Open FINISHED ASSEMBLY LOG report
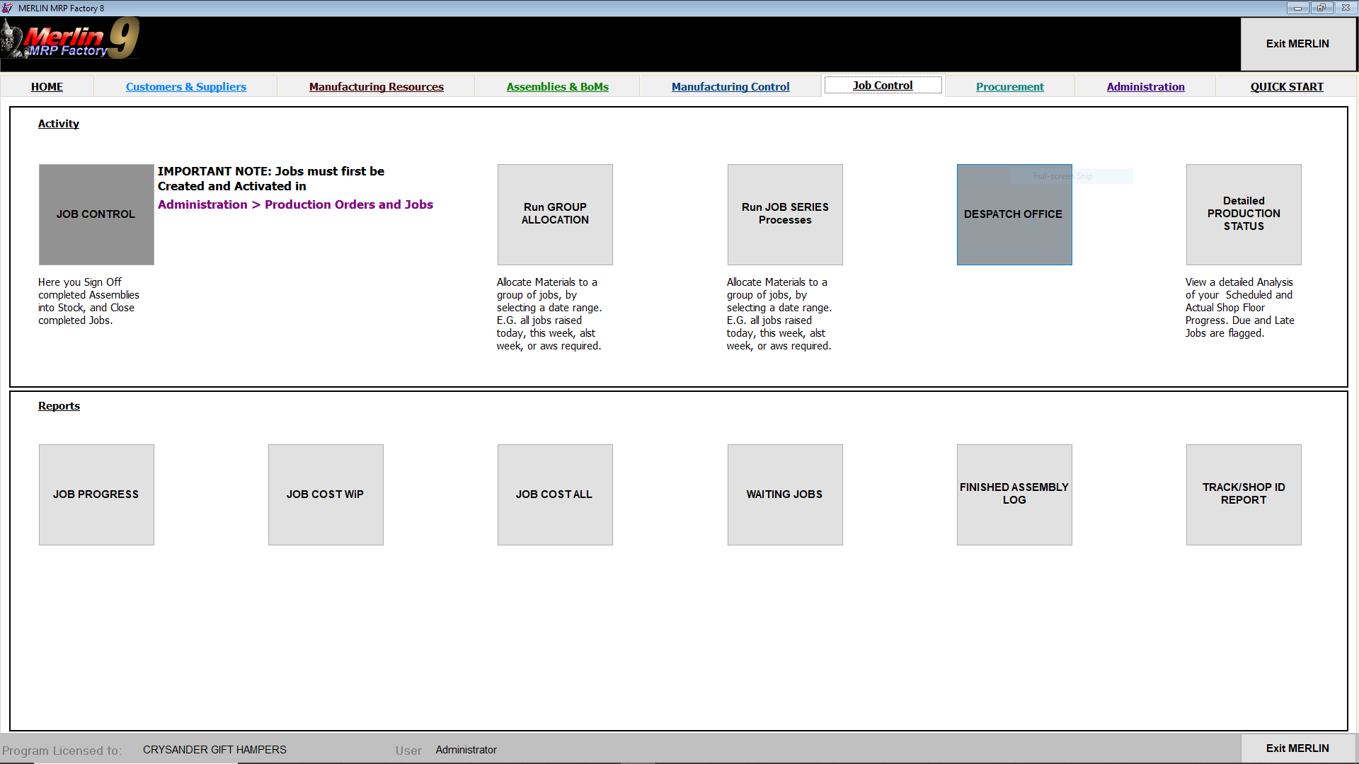Screen dimensions: 1359x764 click(1014, 494)
